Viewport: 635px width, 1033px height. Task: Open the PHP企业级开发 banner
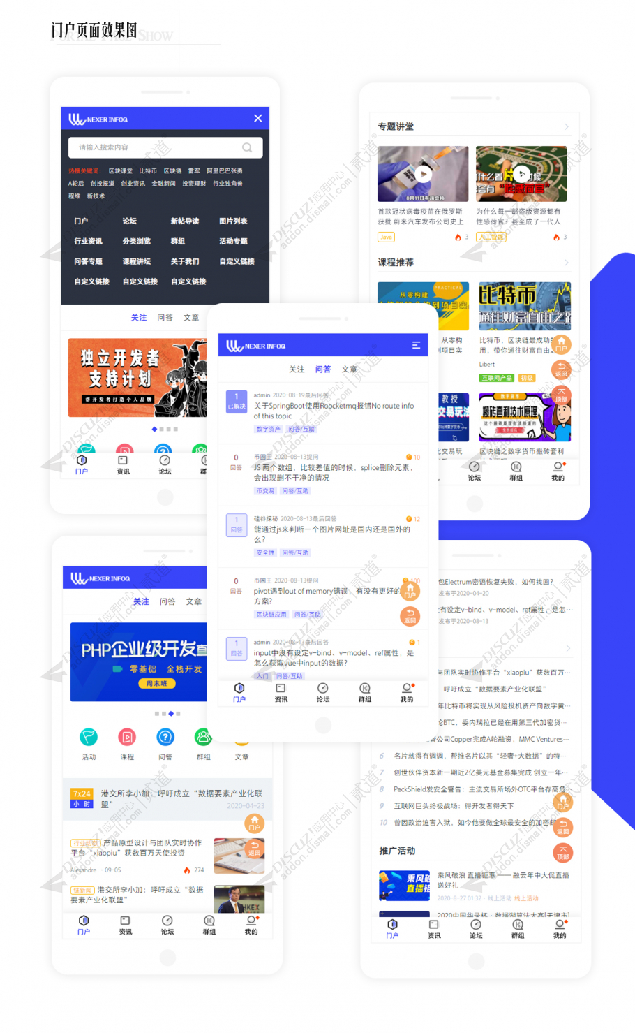click(139, 661)
